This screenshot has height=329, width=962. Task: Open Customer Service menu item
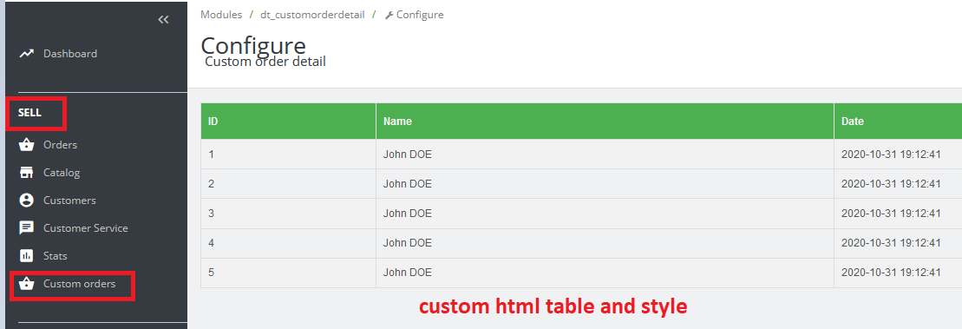(85, 227)
